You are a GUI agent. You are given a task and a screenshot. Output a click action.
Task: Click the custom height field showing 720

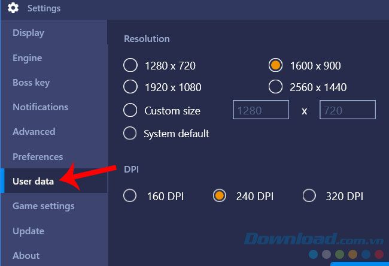point(348,110)
